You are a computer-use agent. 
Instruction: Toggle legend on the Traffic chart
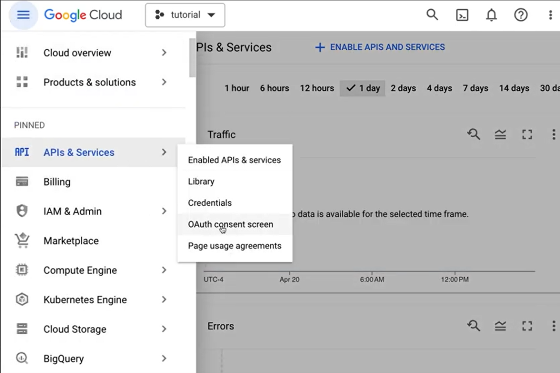(x=500, y=134)
